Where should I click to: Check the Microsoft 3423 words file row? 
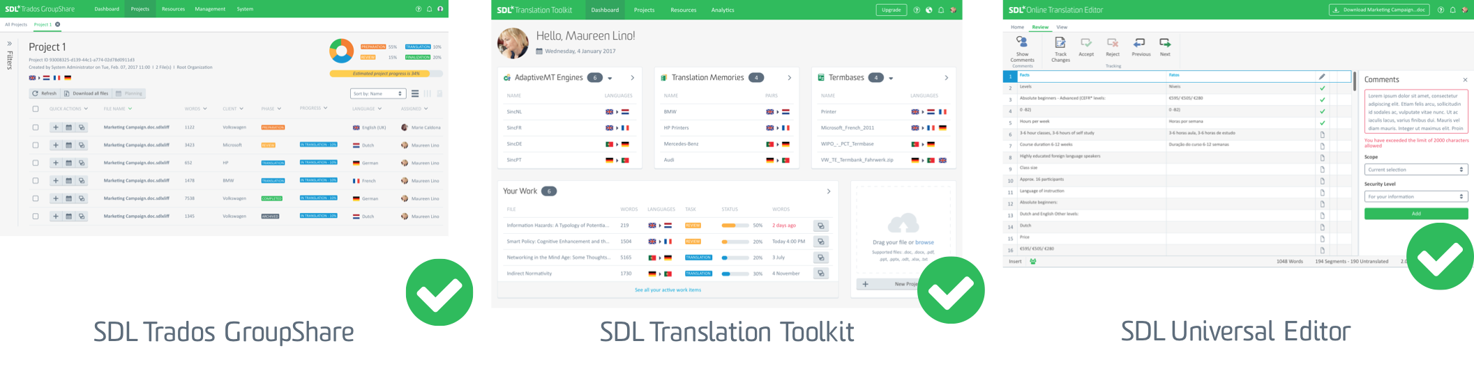pos(36,145)
